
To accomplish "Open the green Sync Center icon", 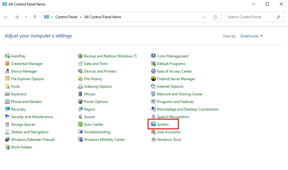I will tap(80, 124).
